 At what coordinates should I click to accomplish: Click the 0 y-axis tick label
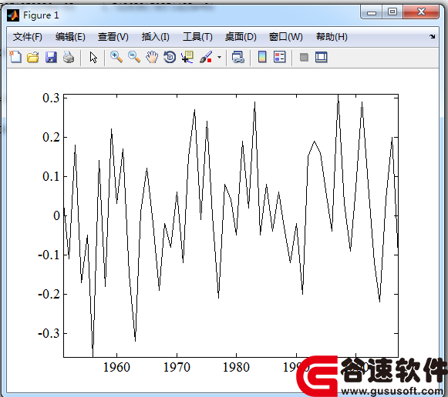(56, 215)
